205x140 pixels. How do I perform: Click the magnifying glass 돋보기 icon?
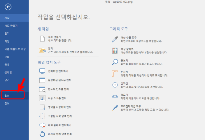tap(115, 62)
